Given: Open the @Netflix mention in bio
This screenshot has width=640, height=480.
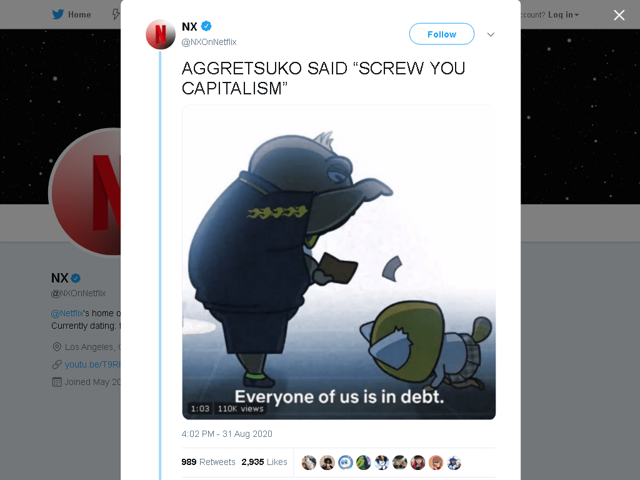Looking at the screenshot, I should [x=67, y=313].
